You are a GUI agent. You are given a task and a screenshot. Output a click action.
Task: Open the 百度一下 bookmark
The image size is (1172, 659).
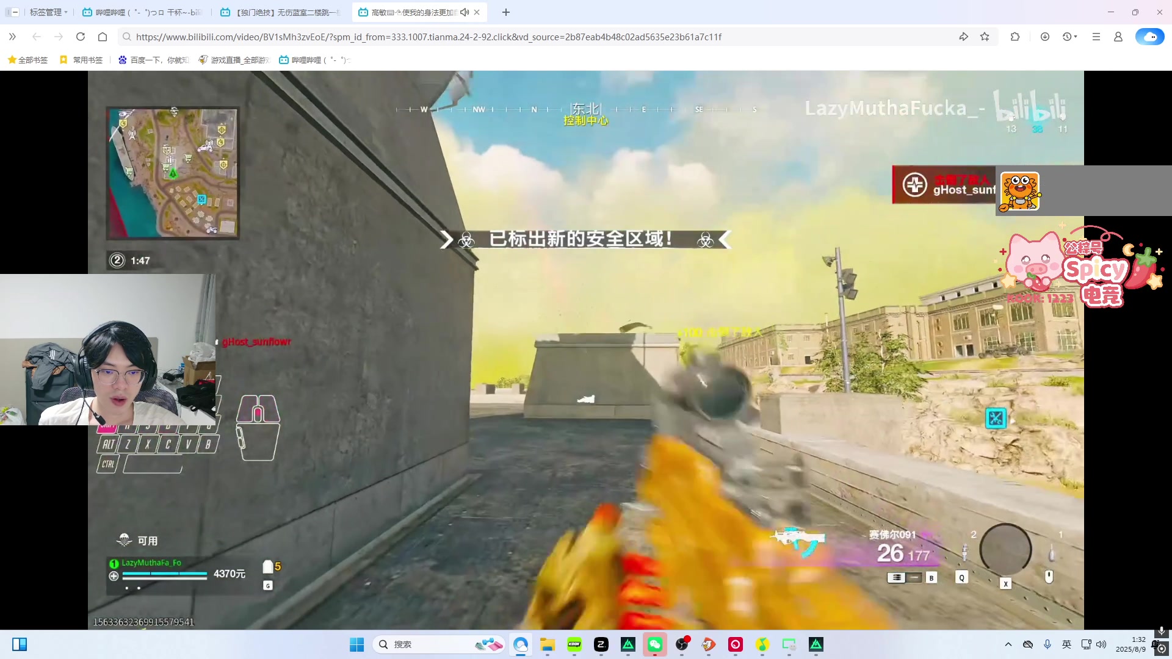click(154, 60)
